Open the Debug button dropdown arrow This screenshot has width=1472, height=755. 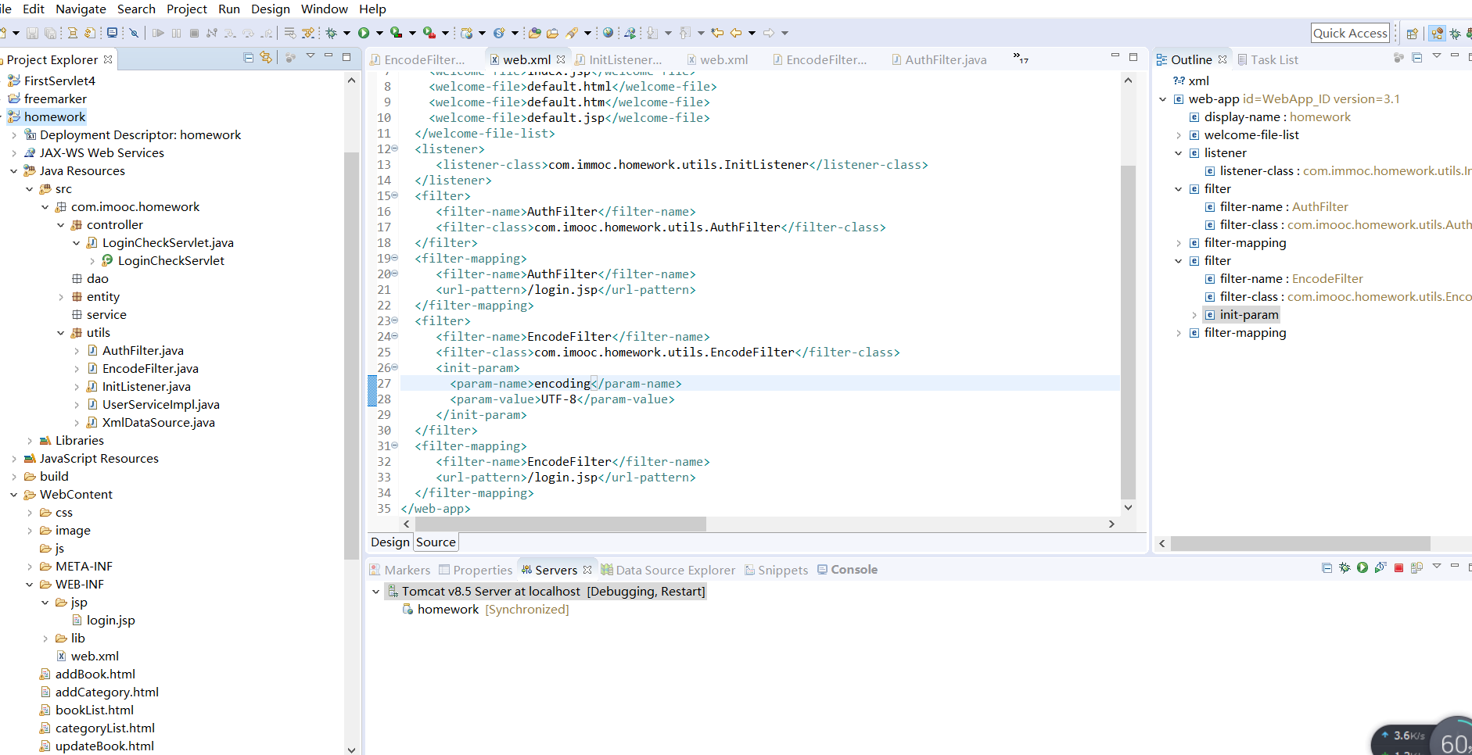pyautogui.click(x=346, y=33)
